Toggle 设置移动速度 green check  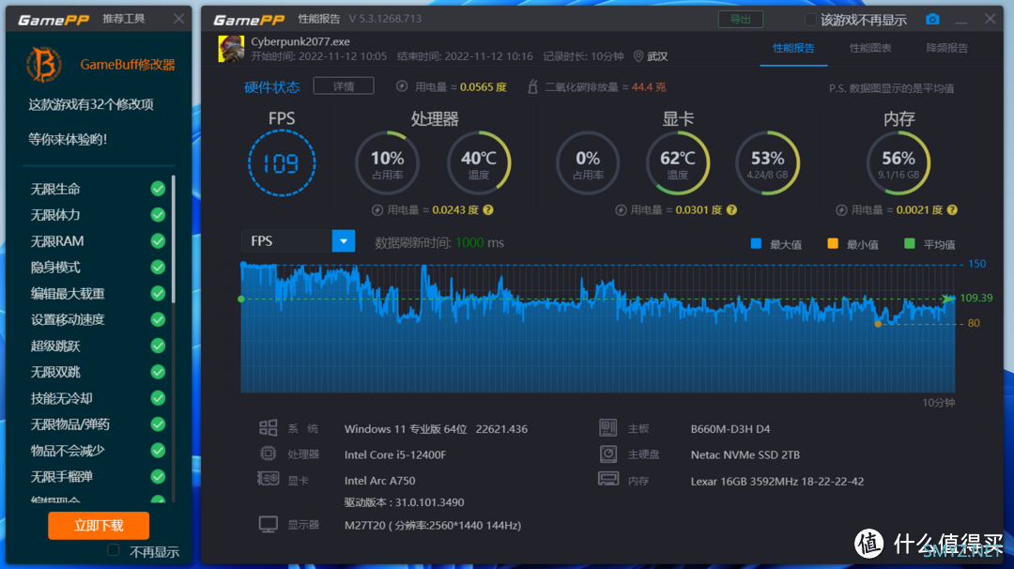158,319
